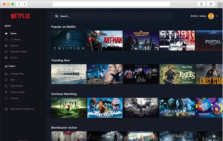This screenshot has height=141, width=223.
Task: Resume watching Dracula Untold
Action: coord(141,108)
